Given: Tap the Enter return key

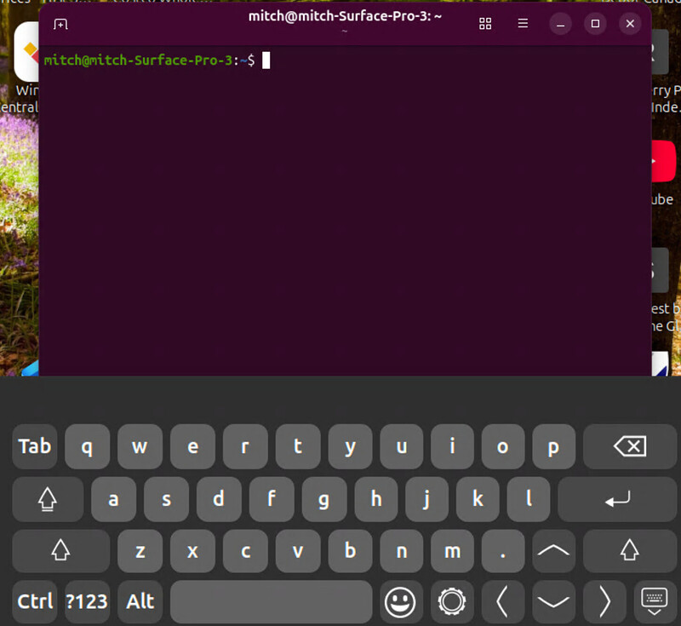Looking at the screenshot, I should [617, 499].
